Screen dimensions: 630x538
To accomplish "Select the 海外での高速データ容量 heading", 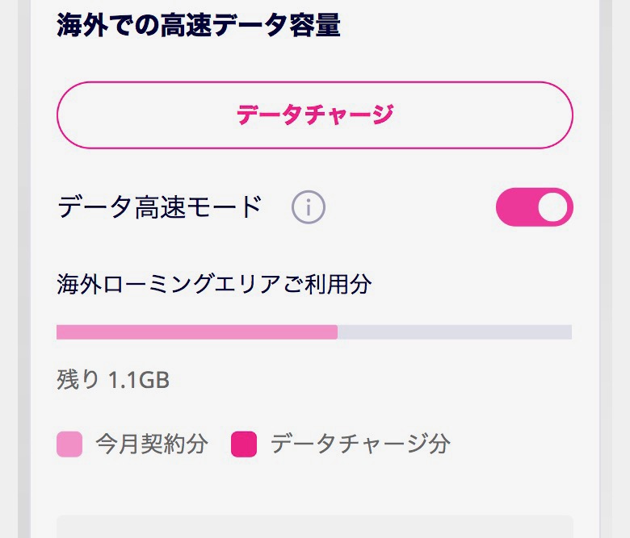I will click(199, 26).
